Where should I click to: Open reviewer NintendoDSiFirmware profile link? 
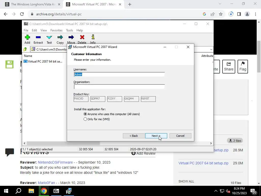[55, 162]
